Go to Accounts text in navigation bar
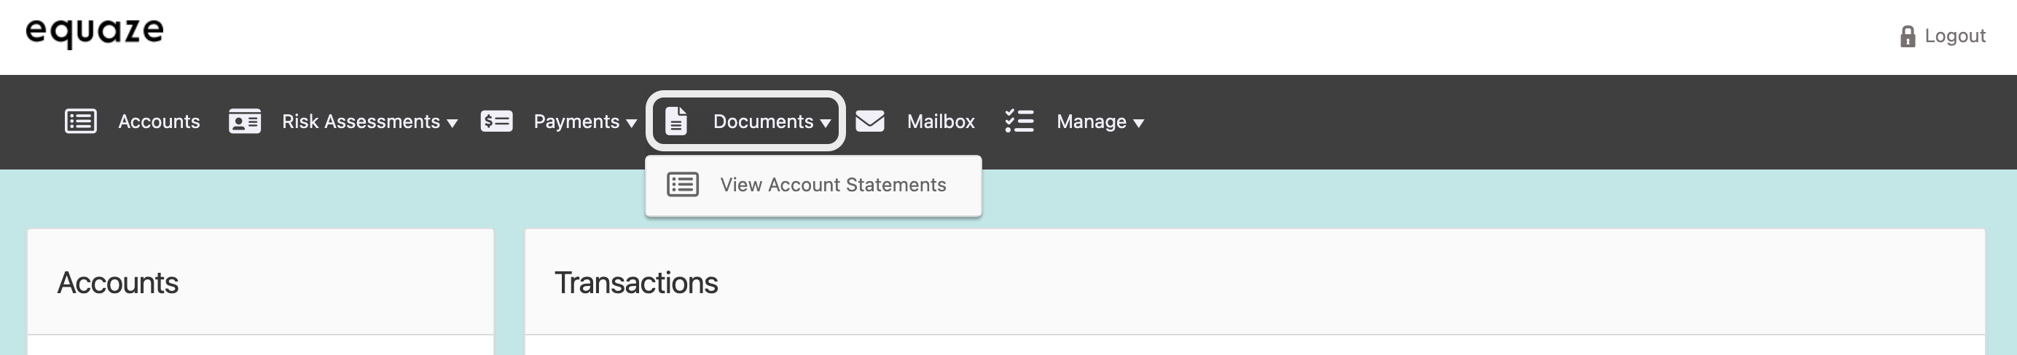The image size is (2017, 355). 159,122
